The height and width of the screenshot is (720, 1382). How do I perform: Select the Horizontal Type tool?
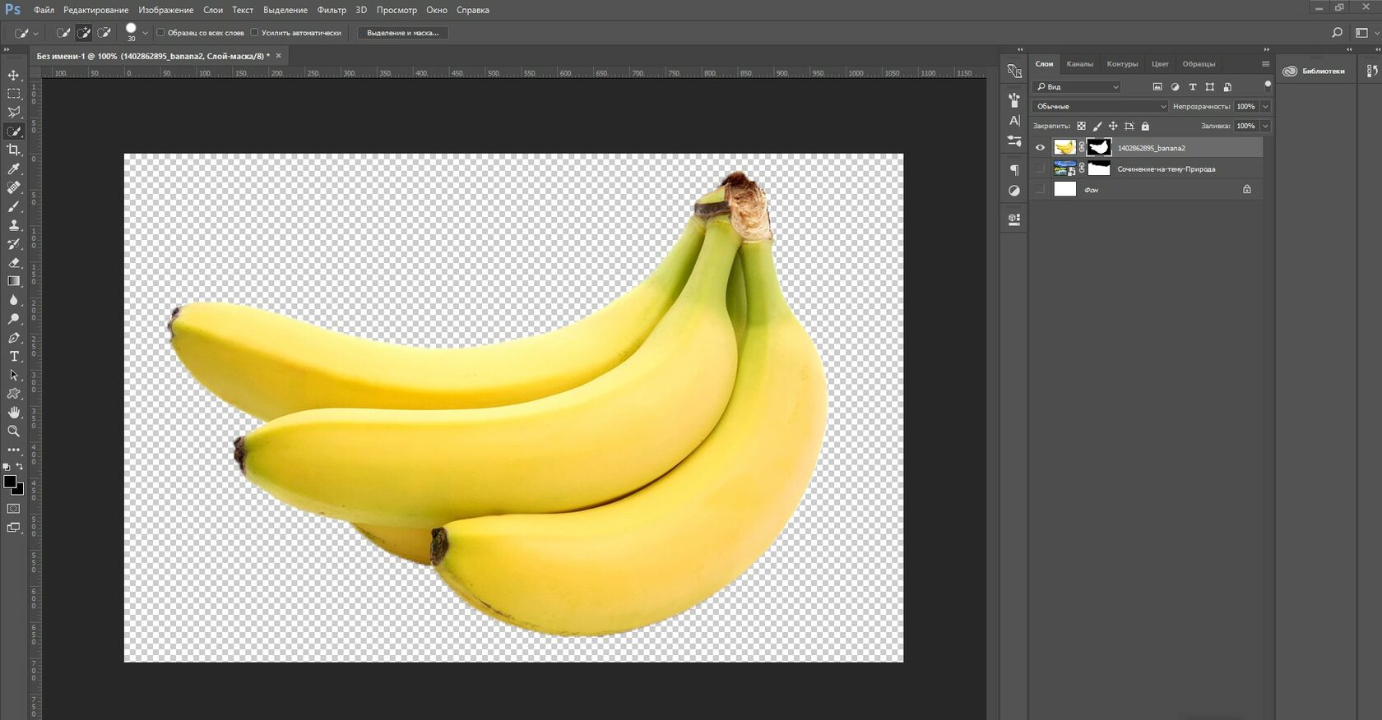tap(14, 356)
